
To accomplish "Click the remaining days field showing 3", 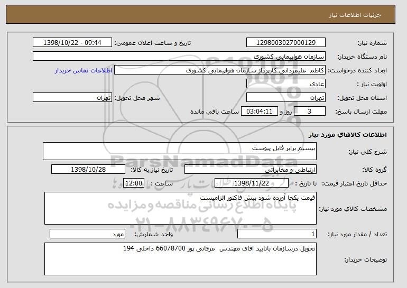I will pos(309,112).
